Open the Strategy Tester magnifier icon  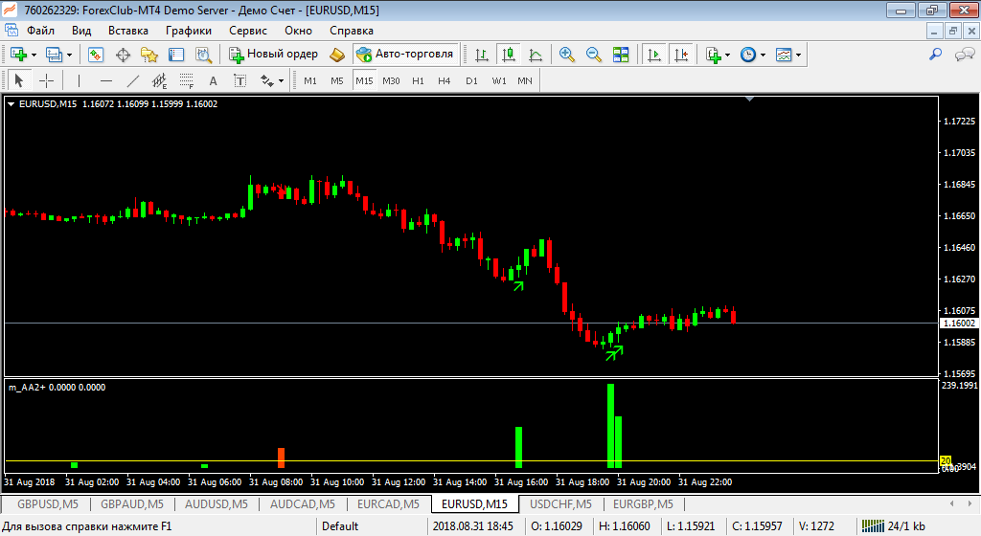[x=203, y=55]
